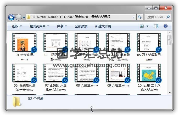Screen dimensions: 179x116
Task: Open video file 01 六爻来源.wmv
Action: click(25, 42)
